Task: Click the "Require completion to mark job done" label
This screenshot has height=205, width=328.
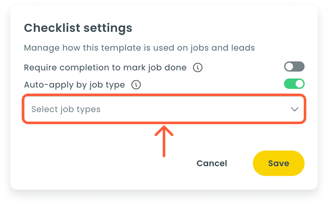Action: 105,67
